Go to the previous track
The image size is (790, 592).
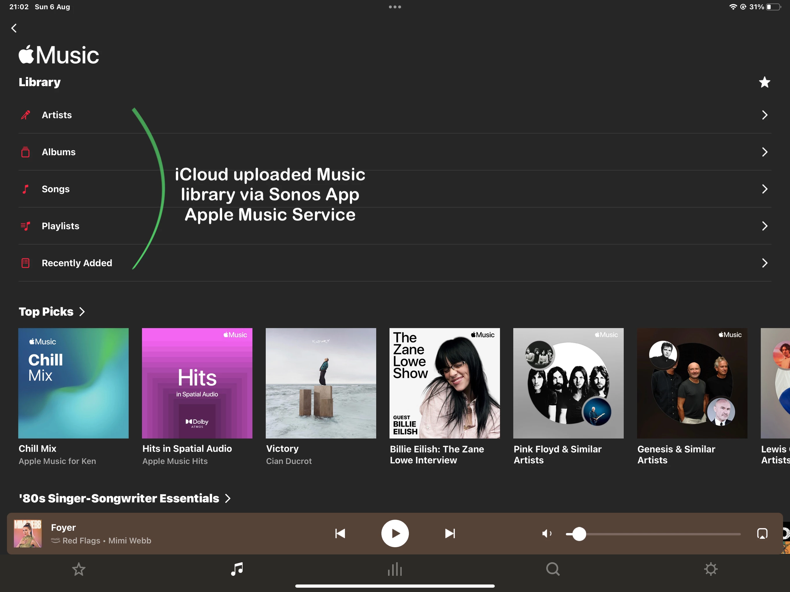pyautogui.click(x=340, y=533)
